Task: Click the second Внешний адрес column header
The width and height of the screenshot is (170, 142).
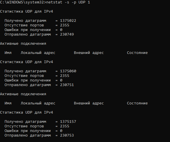Action: (89, 103)
